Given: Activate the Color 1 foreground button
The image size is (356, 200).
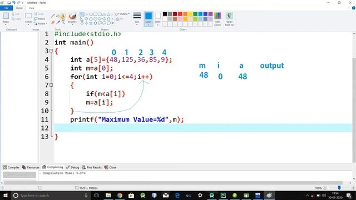Looking at the screenshot, I should point(149,19).
